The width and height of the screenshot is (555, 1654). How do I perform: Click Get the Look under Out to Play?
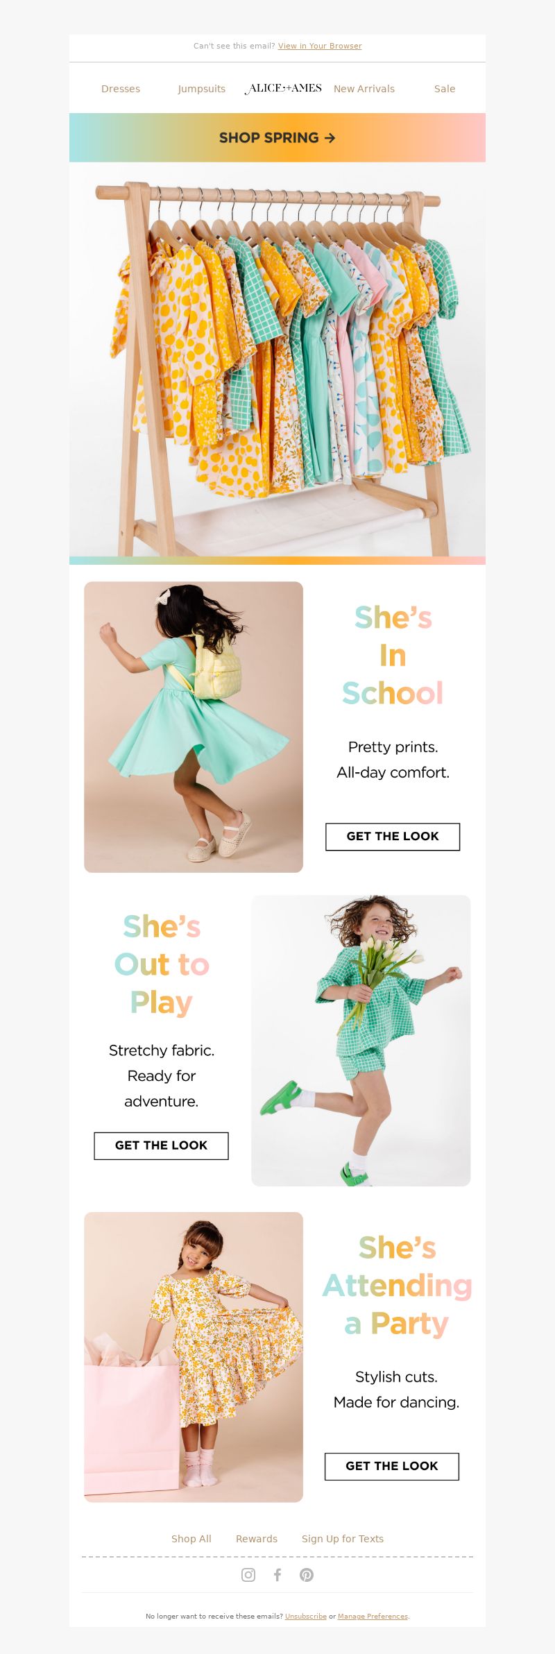[x=162, y=1146]
